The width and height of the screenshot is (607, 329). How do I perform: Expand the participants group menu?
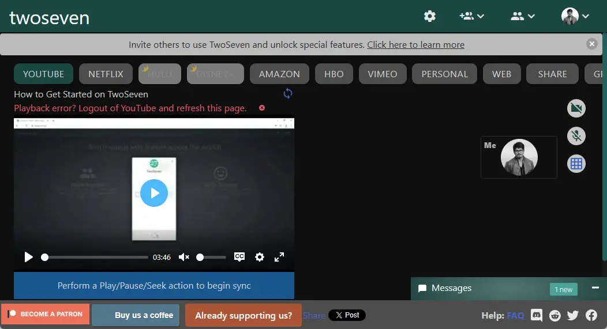pyautogui.click(x=523, y=16)
